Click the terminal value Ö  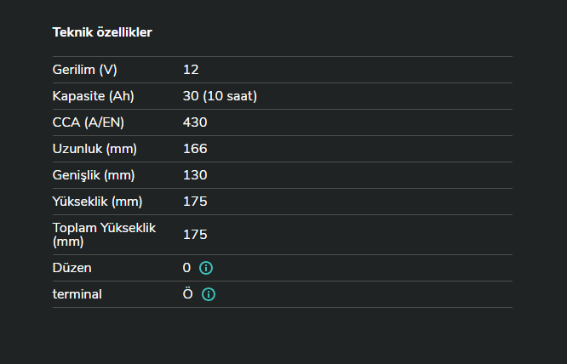click(x=188, y=294)
